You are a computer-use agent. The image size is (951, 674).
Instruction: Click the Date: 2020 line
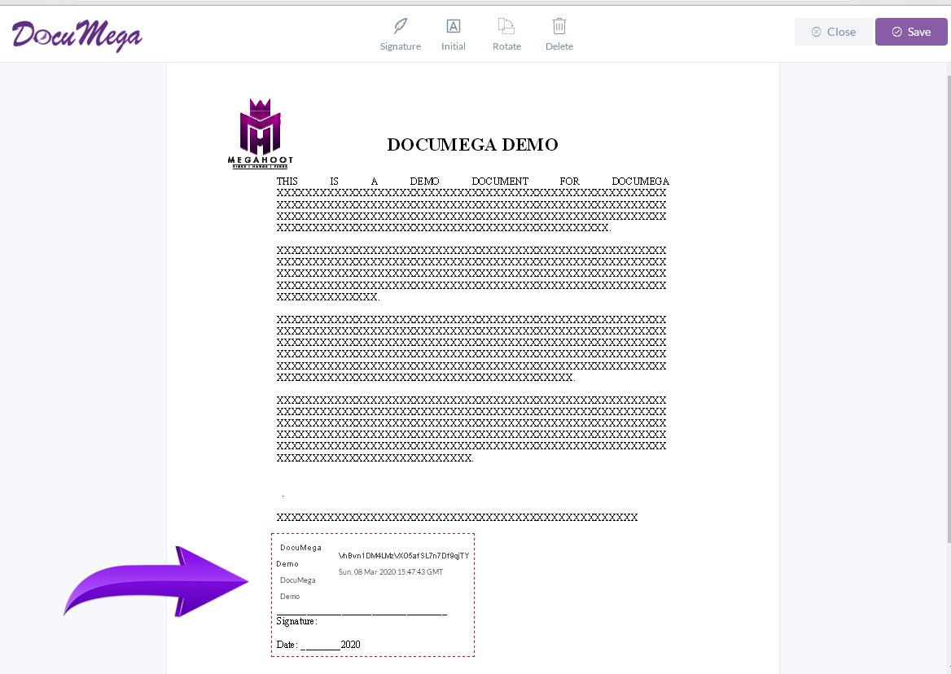318,645
